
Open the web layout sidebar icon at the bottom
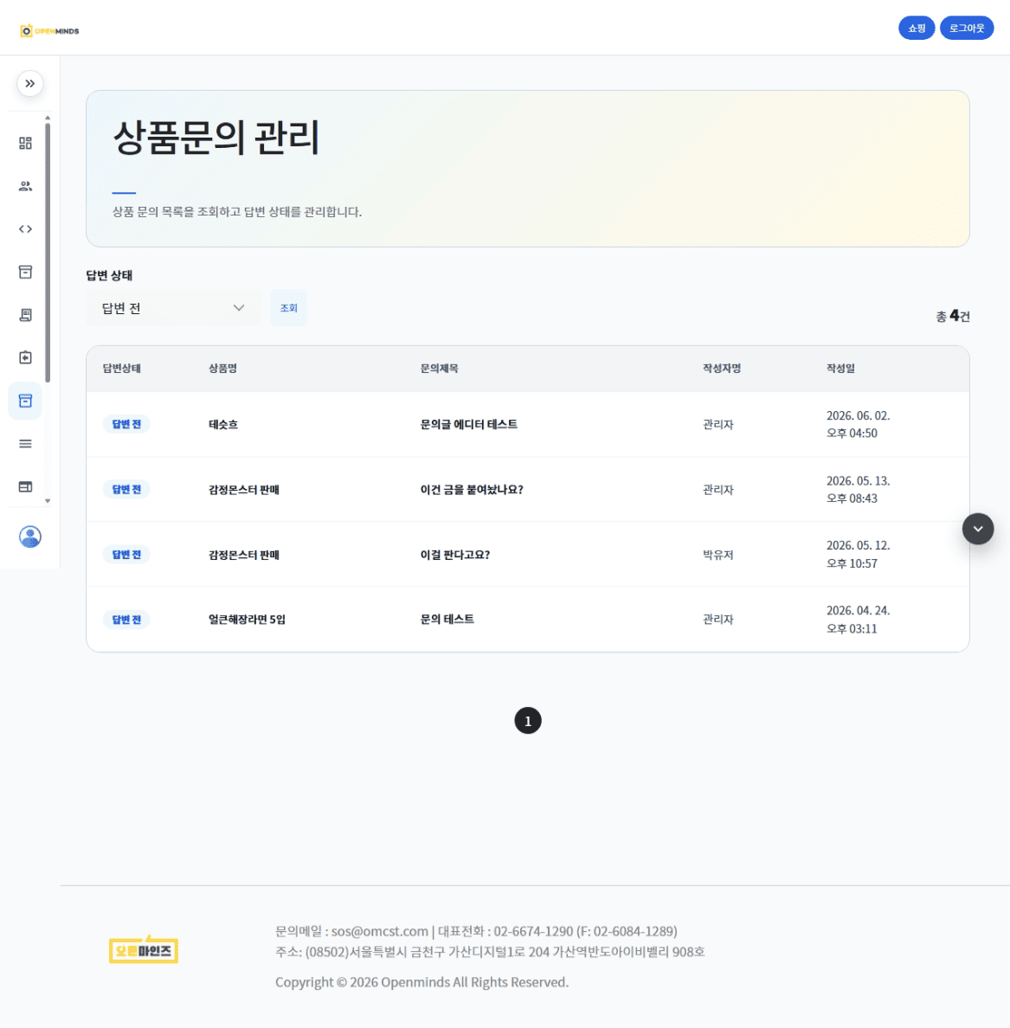click(26, 486)
